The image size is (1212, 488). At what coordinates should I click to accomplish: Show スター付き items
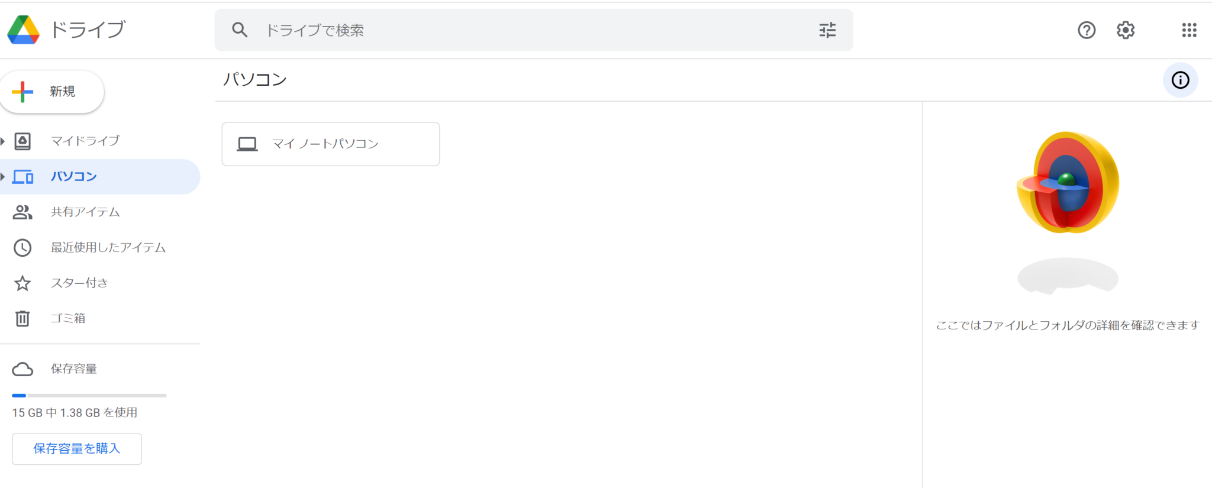[x=79, y=283]
